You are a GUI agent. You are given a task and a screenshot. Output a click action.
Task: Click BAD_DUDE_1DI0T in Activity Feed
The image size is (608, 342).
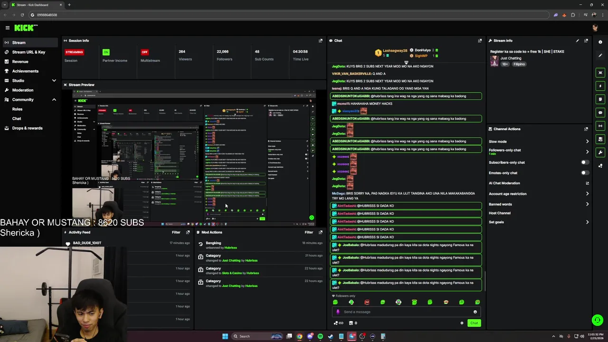coord(87,243)
